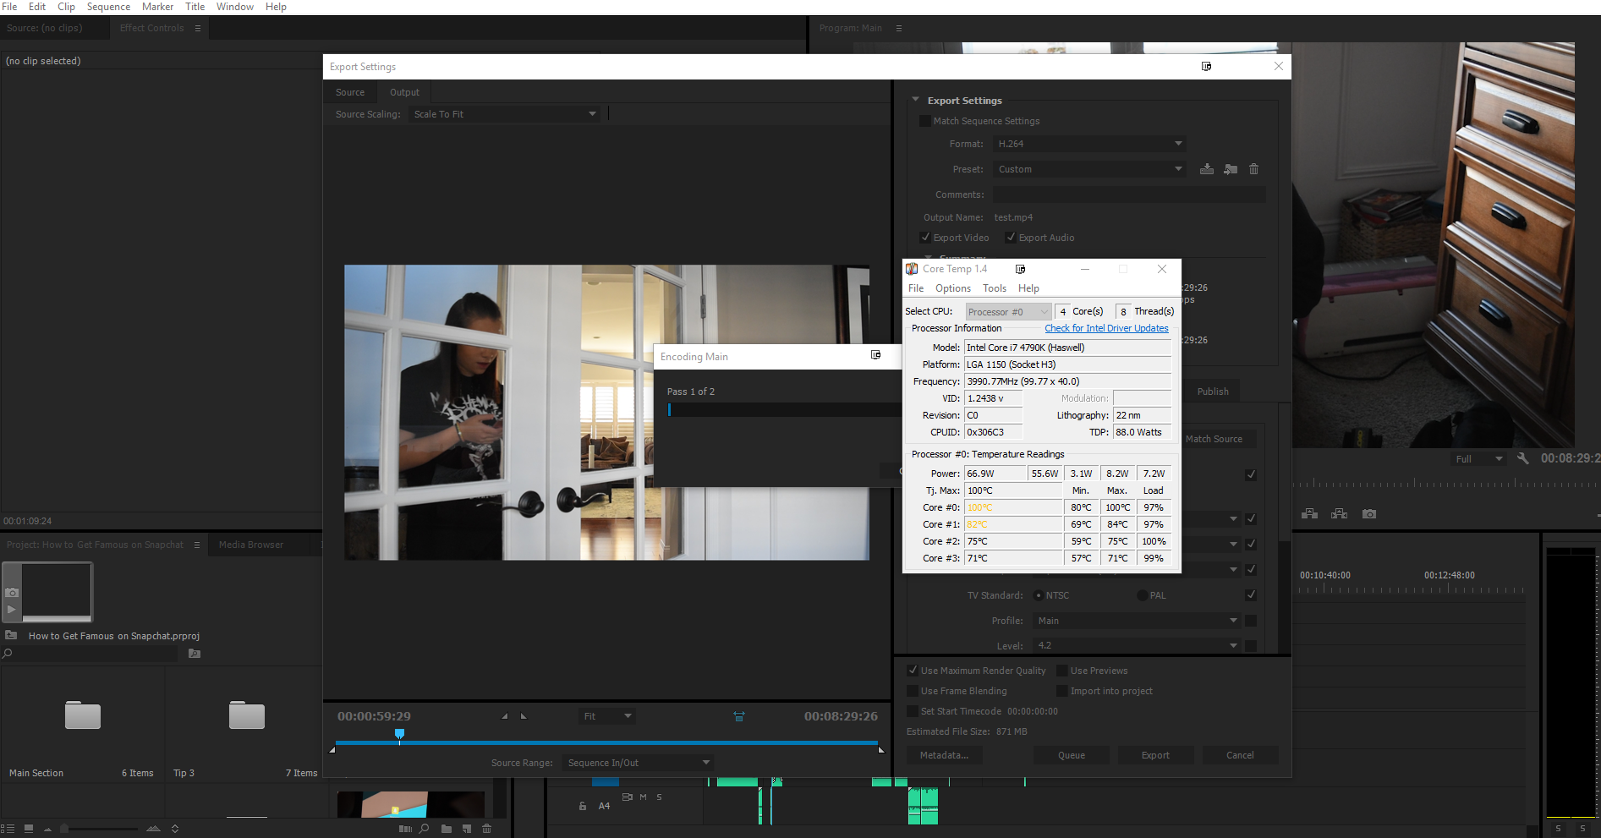Select the NTSC TV Standard radio button
This screenshot has height=838, width=1601.
tap(1039, 595)
